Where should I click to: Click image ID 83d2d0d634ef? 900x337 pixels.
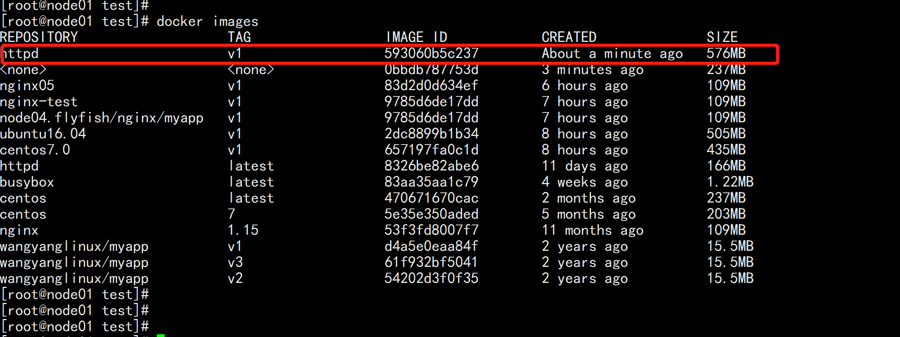pos(431,85)
